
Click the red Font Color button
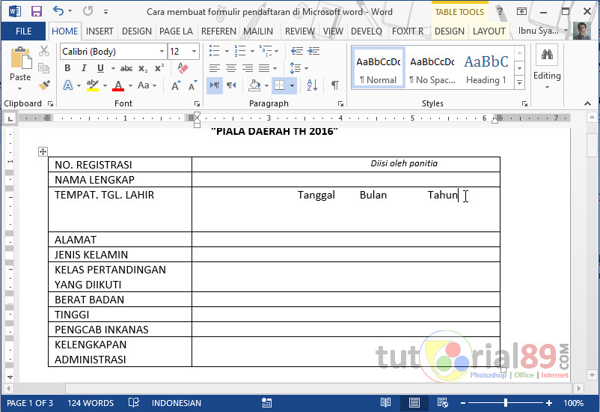click(x=117, y=85)
